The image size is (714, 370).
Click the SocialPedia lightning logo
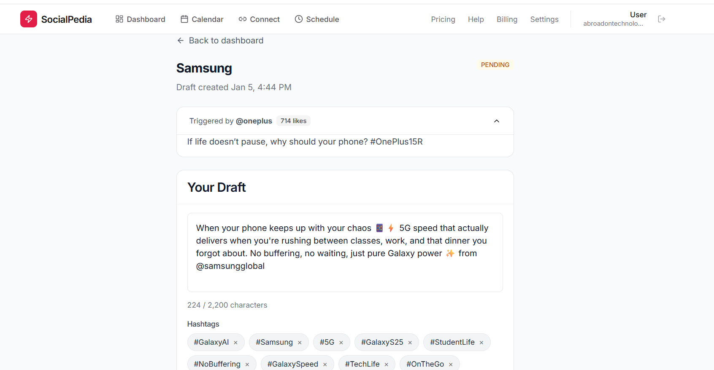pyautogui.click(x=28, y=19)
